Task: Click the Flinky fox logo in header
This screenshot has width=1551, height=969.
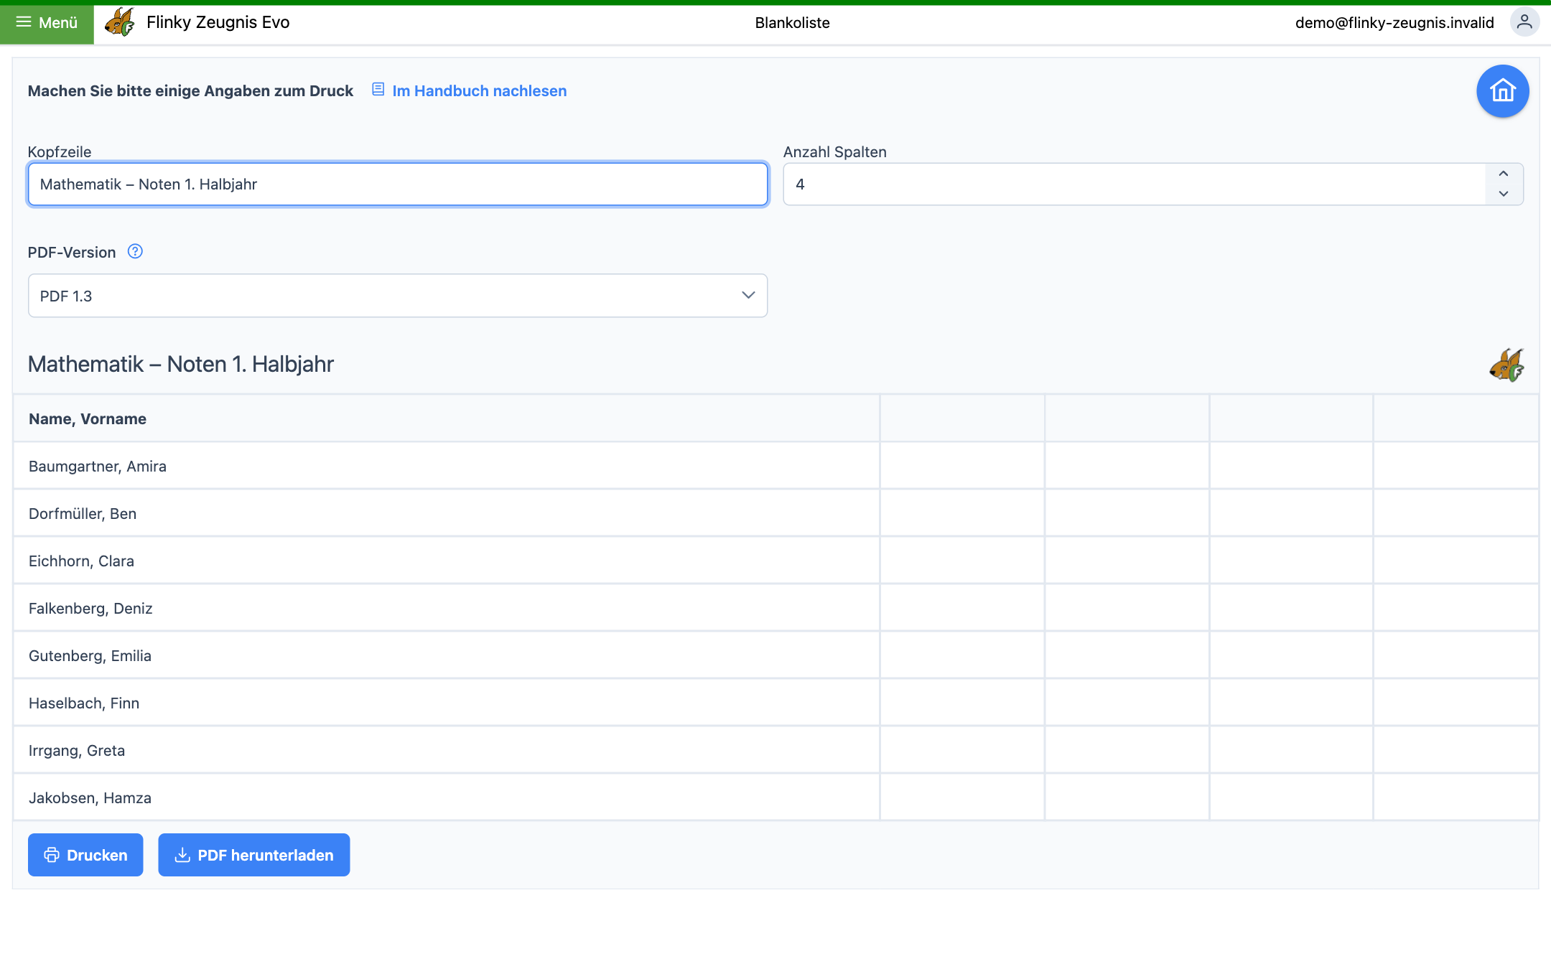Action: 119,22
